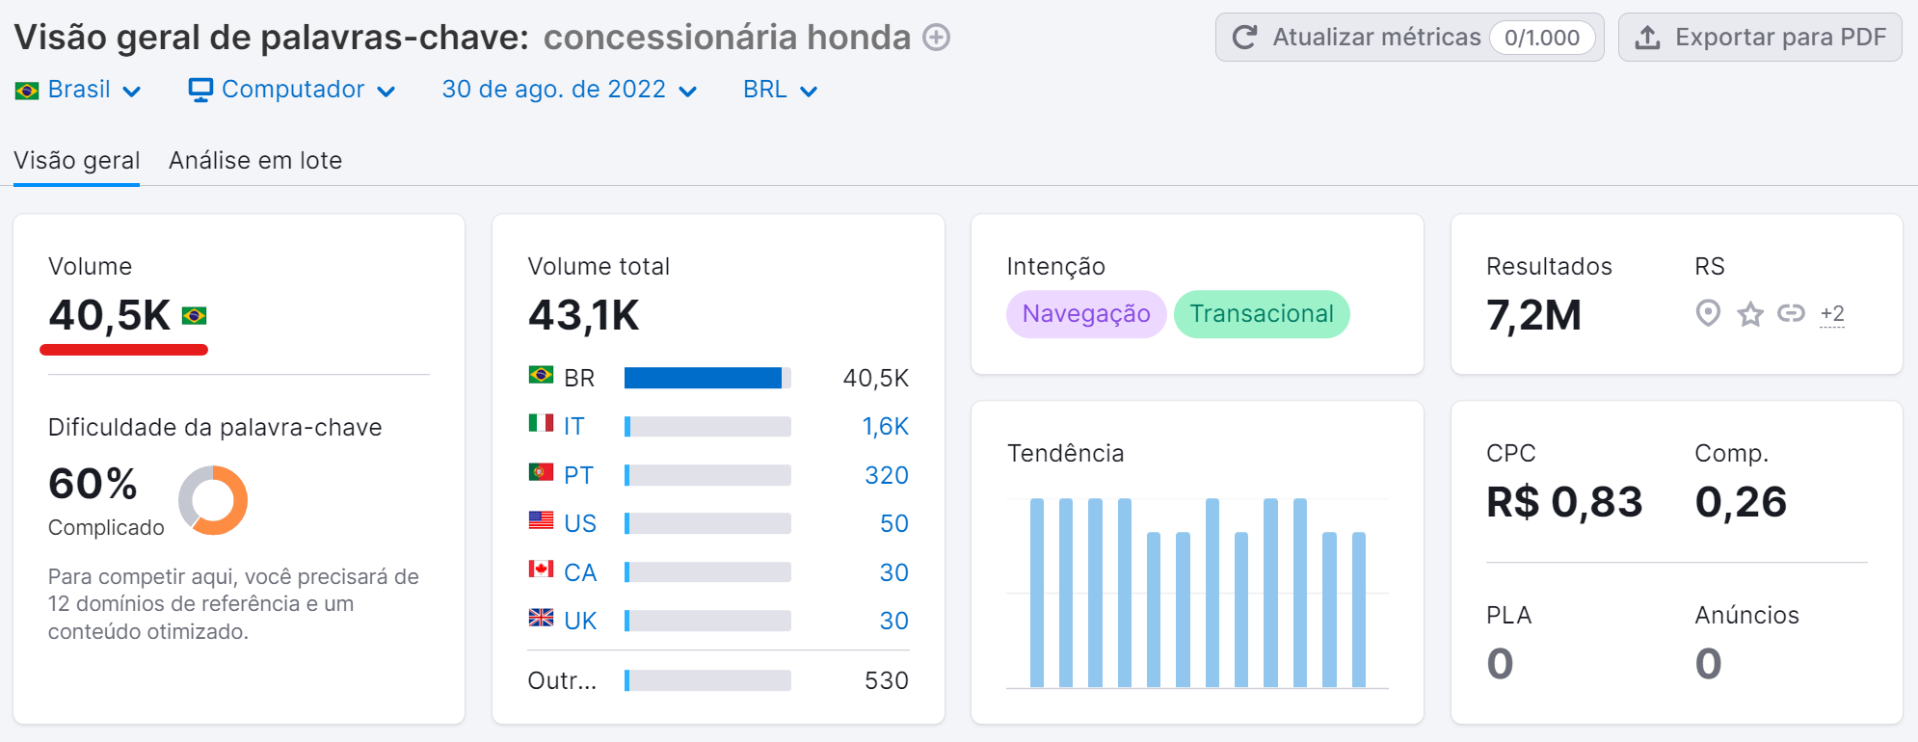Open the UK country link
1918x742 pixels.
(580, 621)
